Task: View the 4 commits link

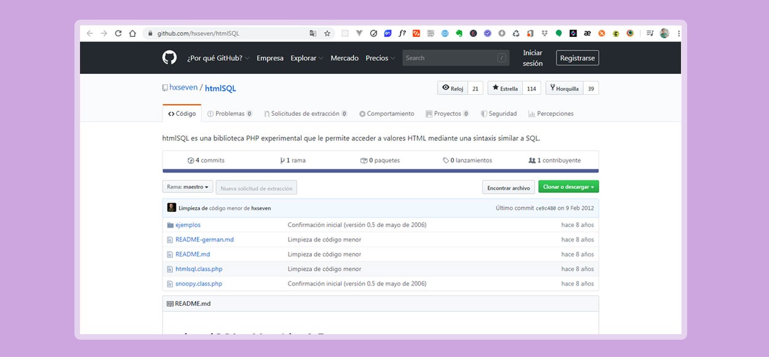Action: [x=206, y=161]
